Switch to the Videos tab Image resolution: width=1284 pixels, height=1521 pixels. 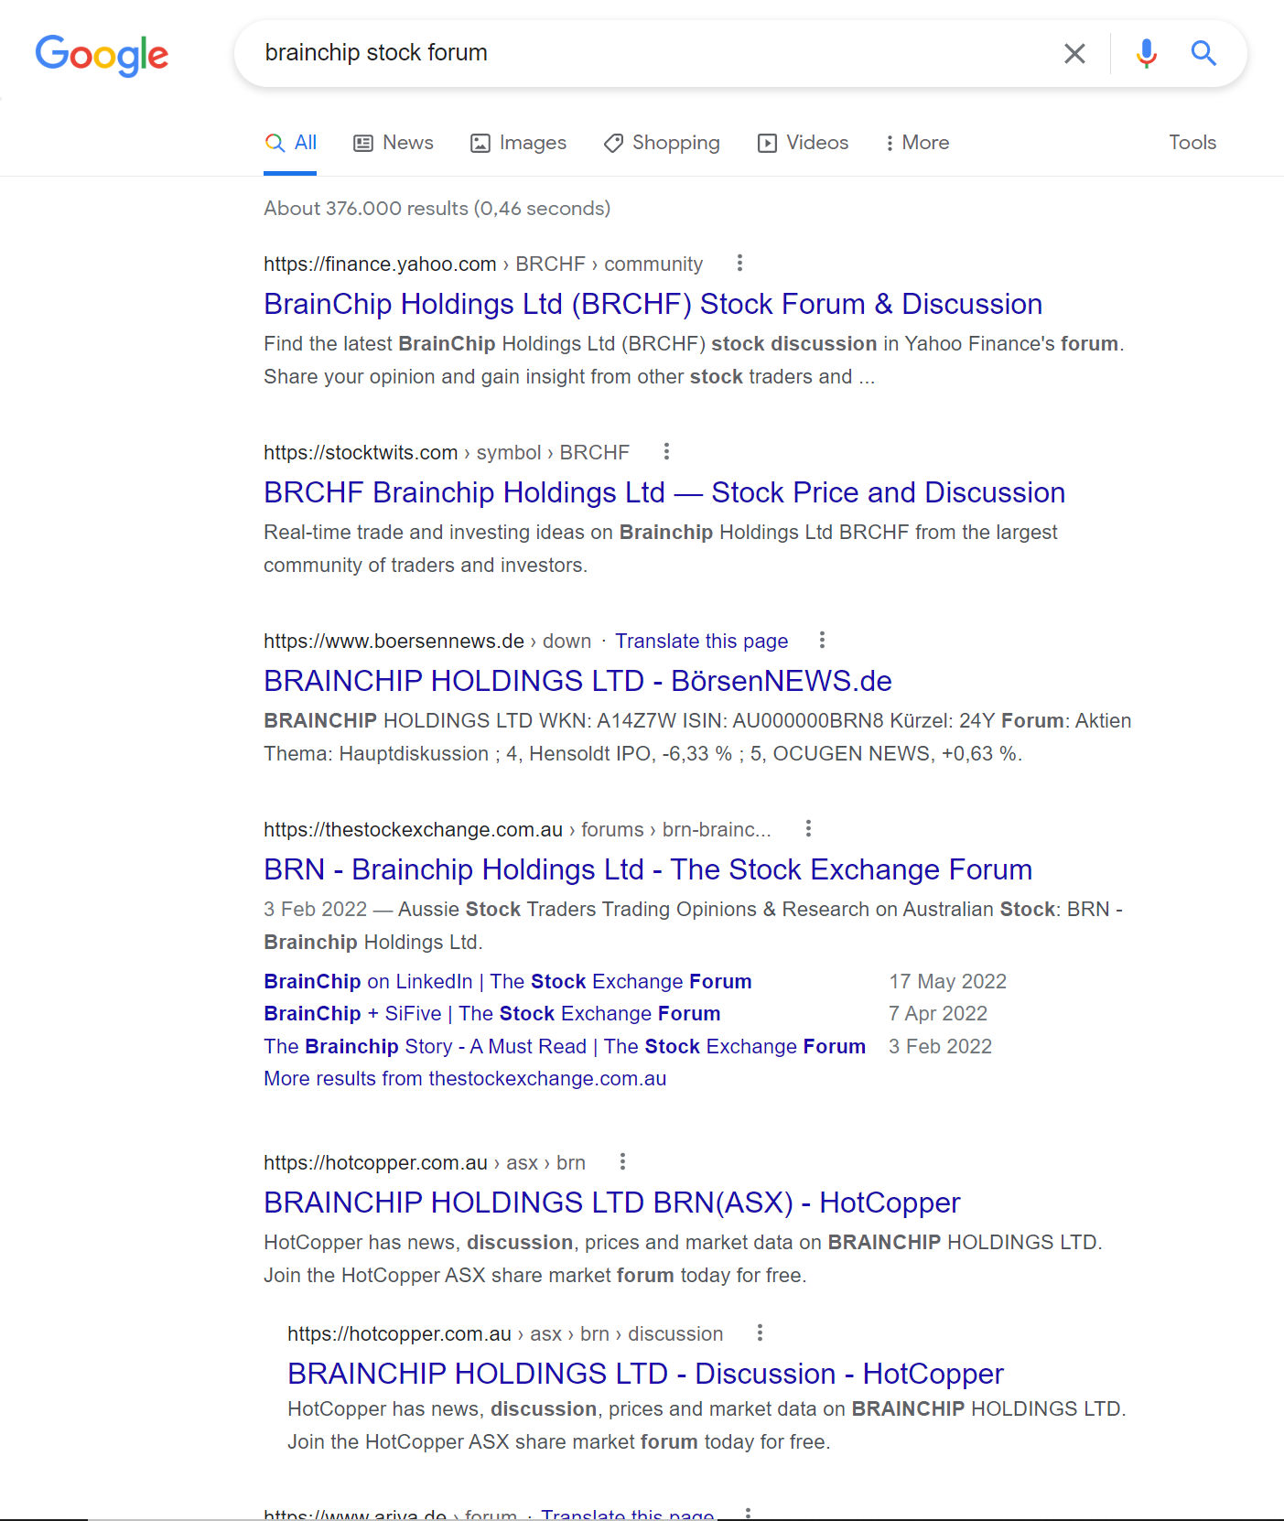coord(803,143)
